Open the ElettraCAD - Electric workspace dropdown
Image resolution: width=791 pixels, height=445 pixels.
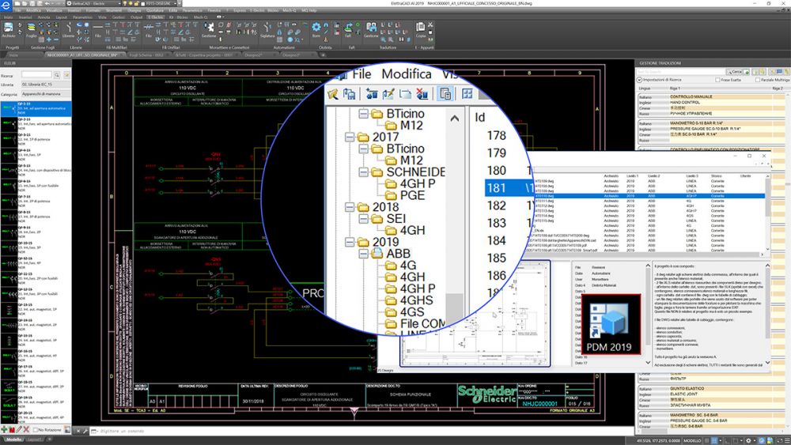(x=94, y=3)
